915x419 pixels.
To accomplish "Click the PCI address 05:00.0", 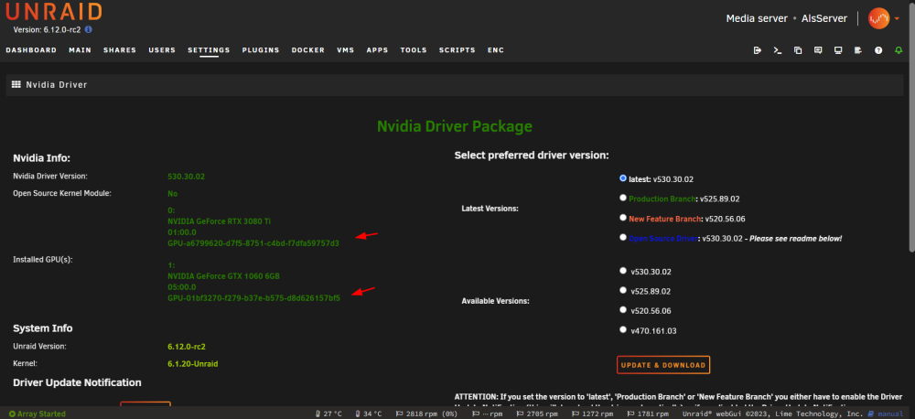I will [181, 287].
